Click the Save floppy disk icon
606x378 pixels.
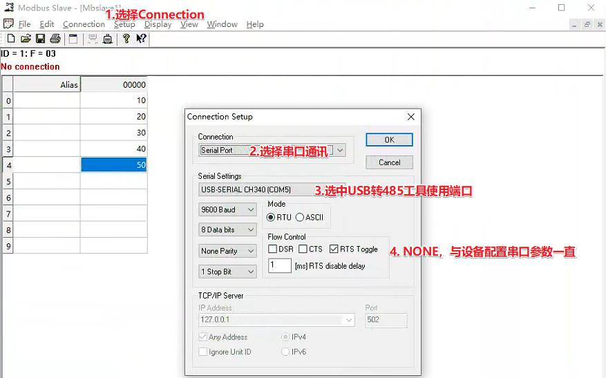40,39
